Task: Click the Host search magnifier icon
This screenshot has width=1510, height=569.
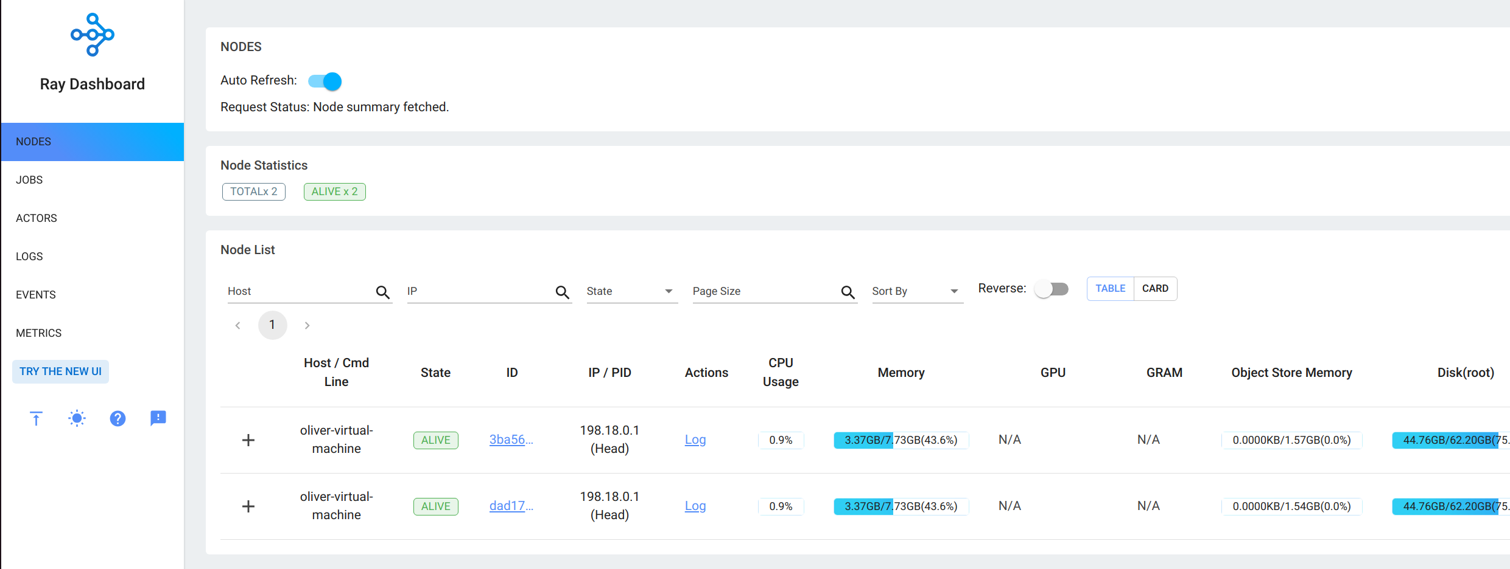Action: (382, 292)
